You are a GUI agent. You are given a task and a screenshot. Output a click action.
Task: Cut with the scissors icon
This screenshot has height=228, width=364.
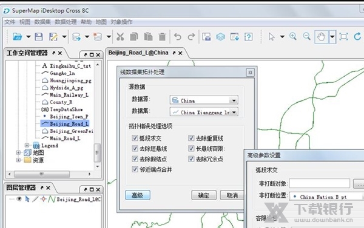[x=120, y=36]
